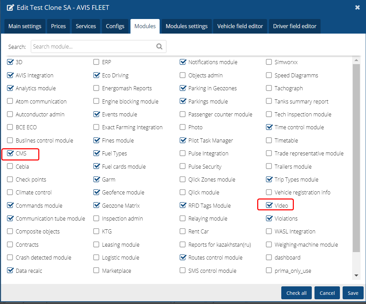Check the Marketplace module checkbox
This screenshot has height=304, width=366.
click(97, 271)
